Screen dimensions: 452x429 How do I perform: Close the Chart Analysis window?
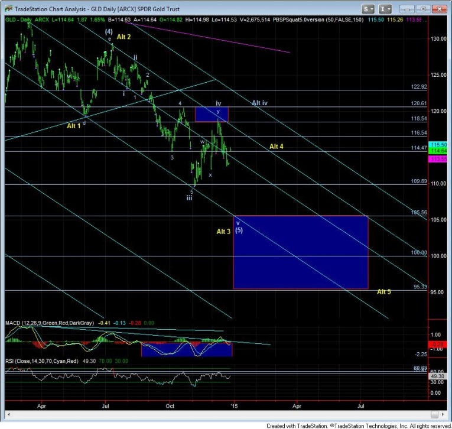440,9
